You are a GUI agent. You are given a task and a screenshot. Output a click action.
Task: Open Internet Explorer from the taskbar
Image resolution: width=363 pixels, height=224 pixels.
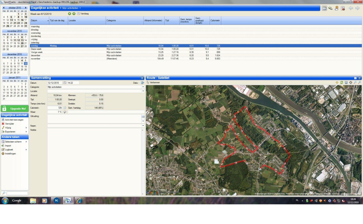pos(79,200)
